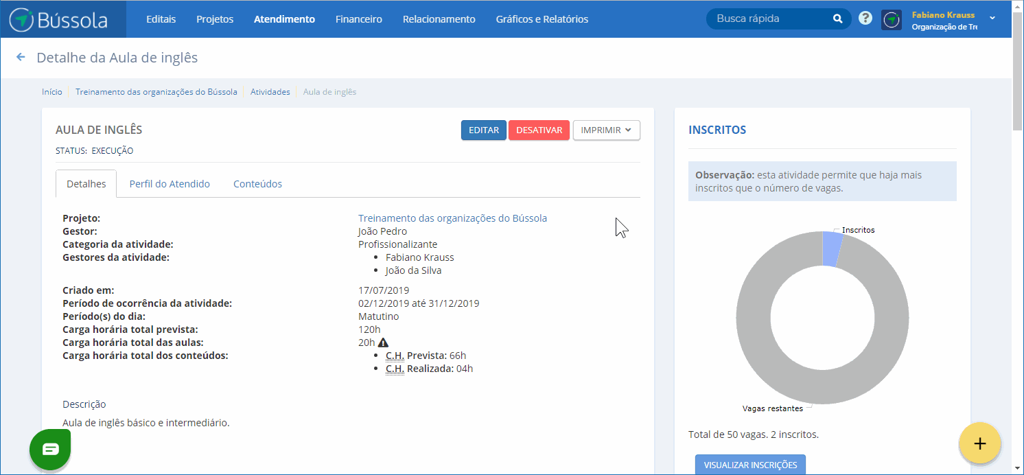Click the warning triangle next to 20h
This screenshot has width=1024, height=475.
383,343
